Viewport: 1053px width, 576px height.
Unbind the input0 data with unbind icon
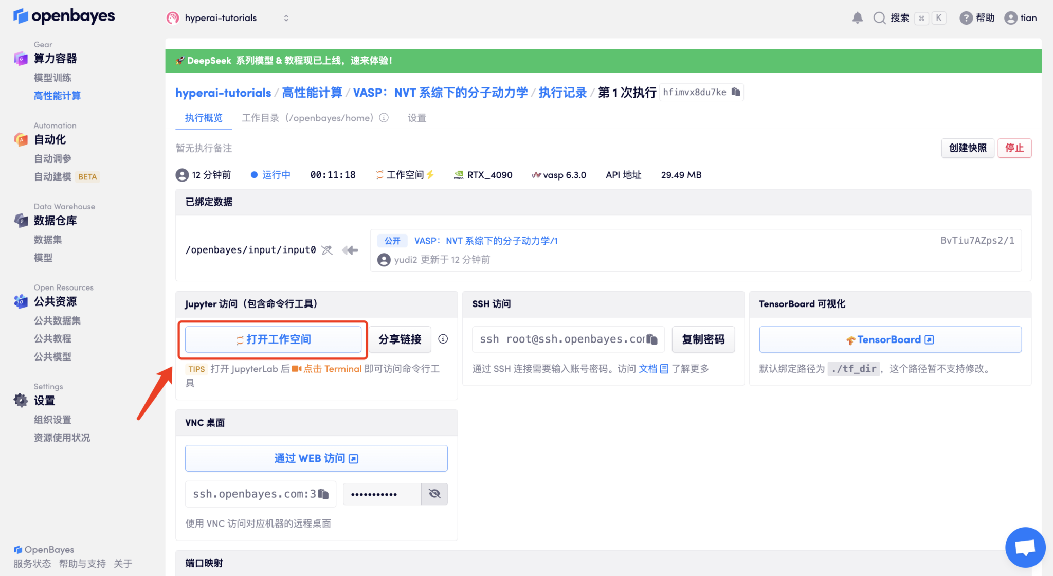click(x=327, y=250)
